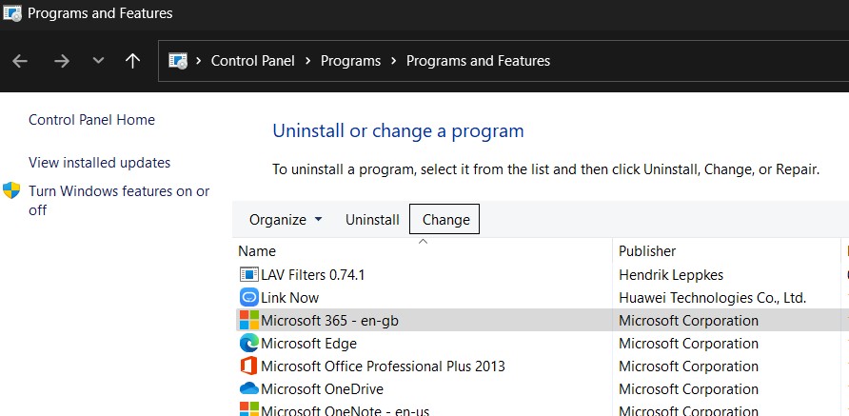Click the Link Now program icon

coord(248,297)
